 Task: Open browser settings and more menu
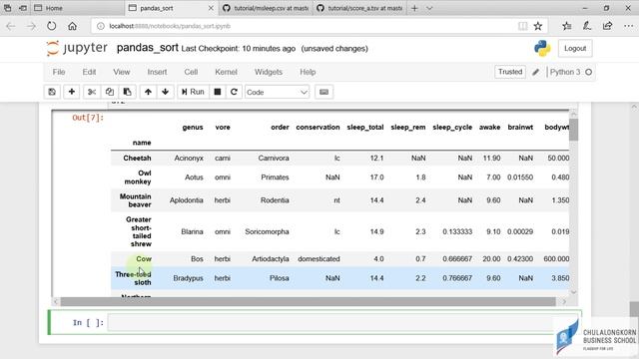tap(628, 26)
